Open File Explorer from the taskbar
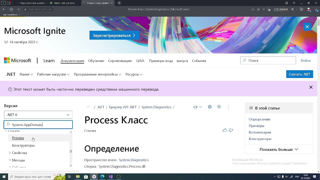The width and height of the screenshot is (320, 180). (78, 177)
